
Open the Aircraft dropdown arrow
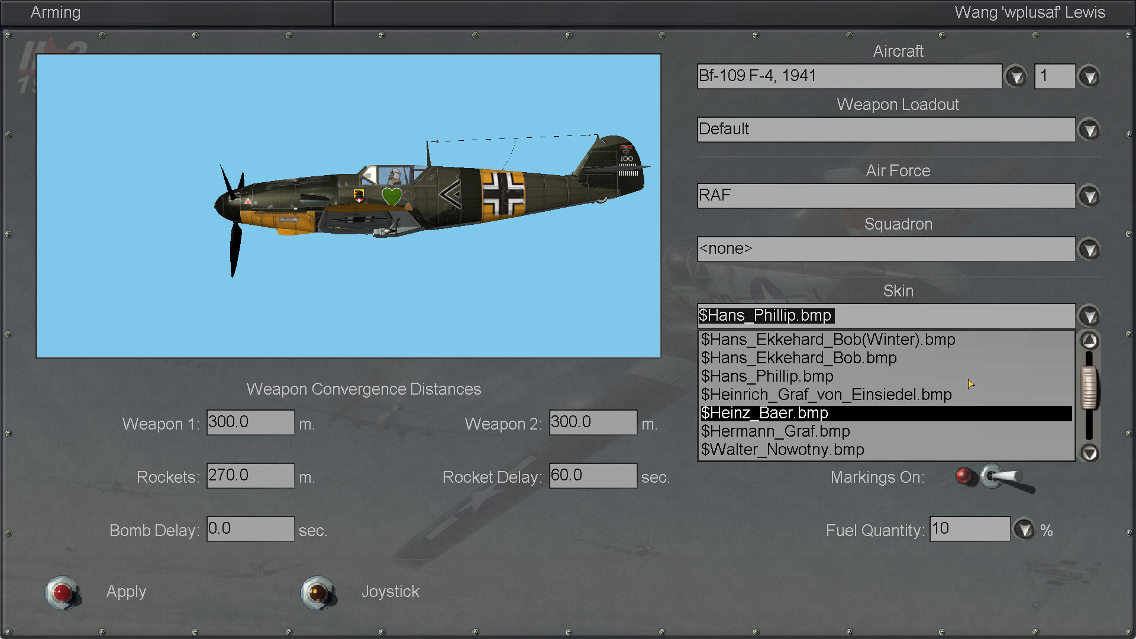(1016, 76)
